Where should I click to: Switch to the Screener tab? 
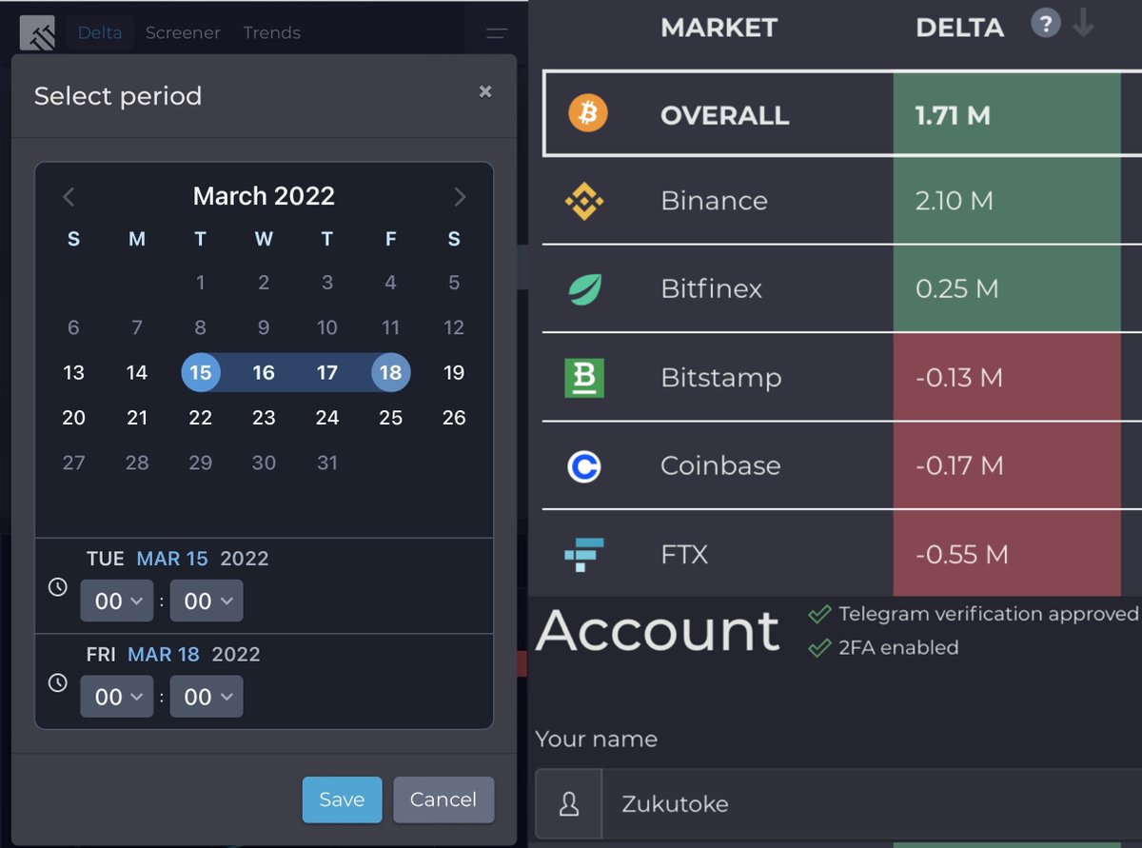(183, 32)
